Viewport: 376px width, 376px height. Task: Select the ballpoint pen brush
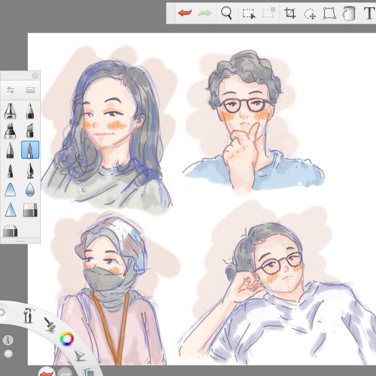pyautogui.click(x=10, y=150)
